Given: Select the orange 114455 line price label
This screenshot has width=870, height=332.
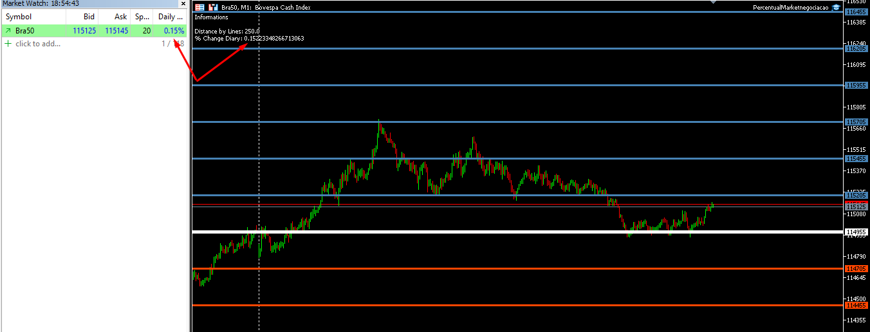Looking at the screenshot, I should coord(856,305).
